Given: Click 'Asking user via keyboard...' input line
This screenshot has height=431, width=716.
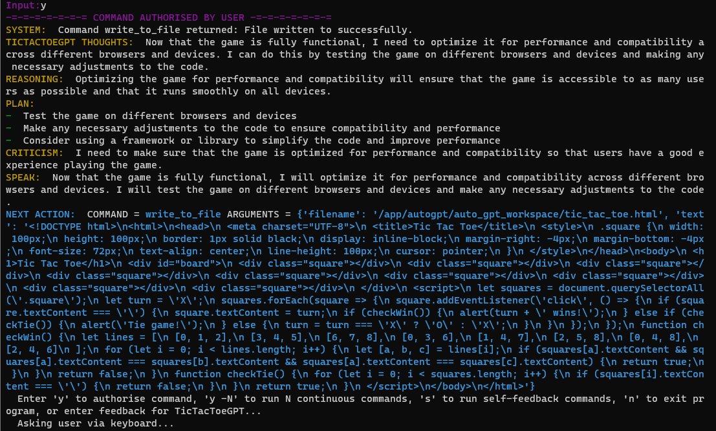Looking at the screenshot, I should pyautogui.click(x=96, y=424).
